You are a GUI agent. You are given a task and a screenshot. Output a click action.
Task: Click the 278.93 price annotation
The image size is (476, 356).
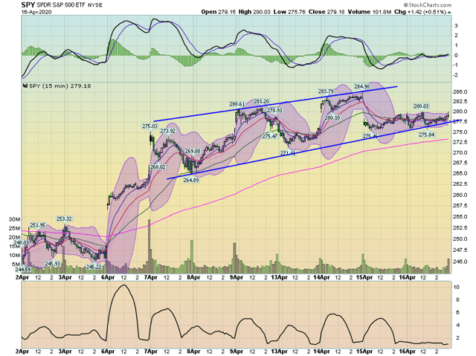[274, 111]
